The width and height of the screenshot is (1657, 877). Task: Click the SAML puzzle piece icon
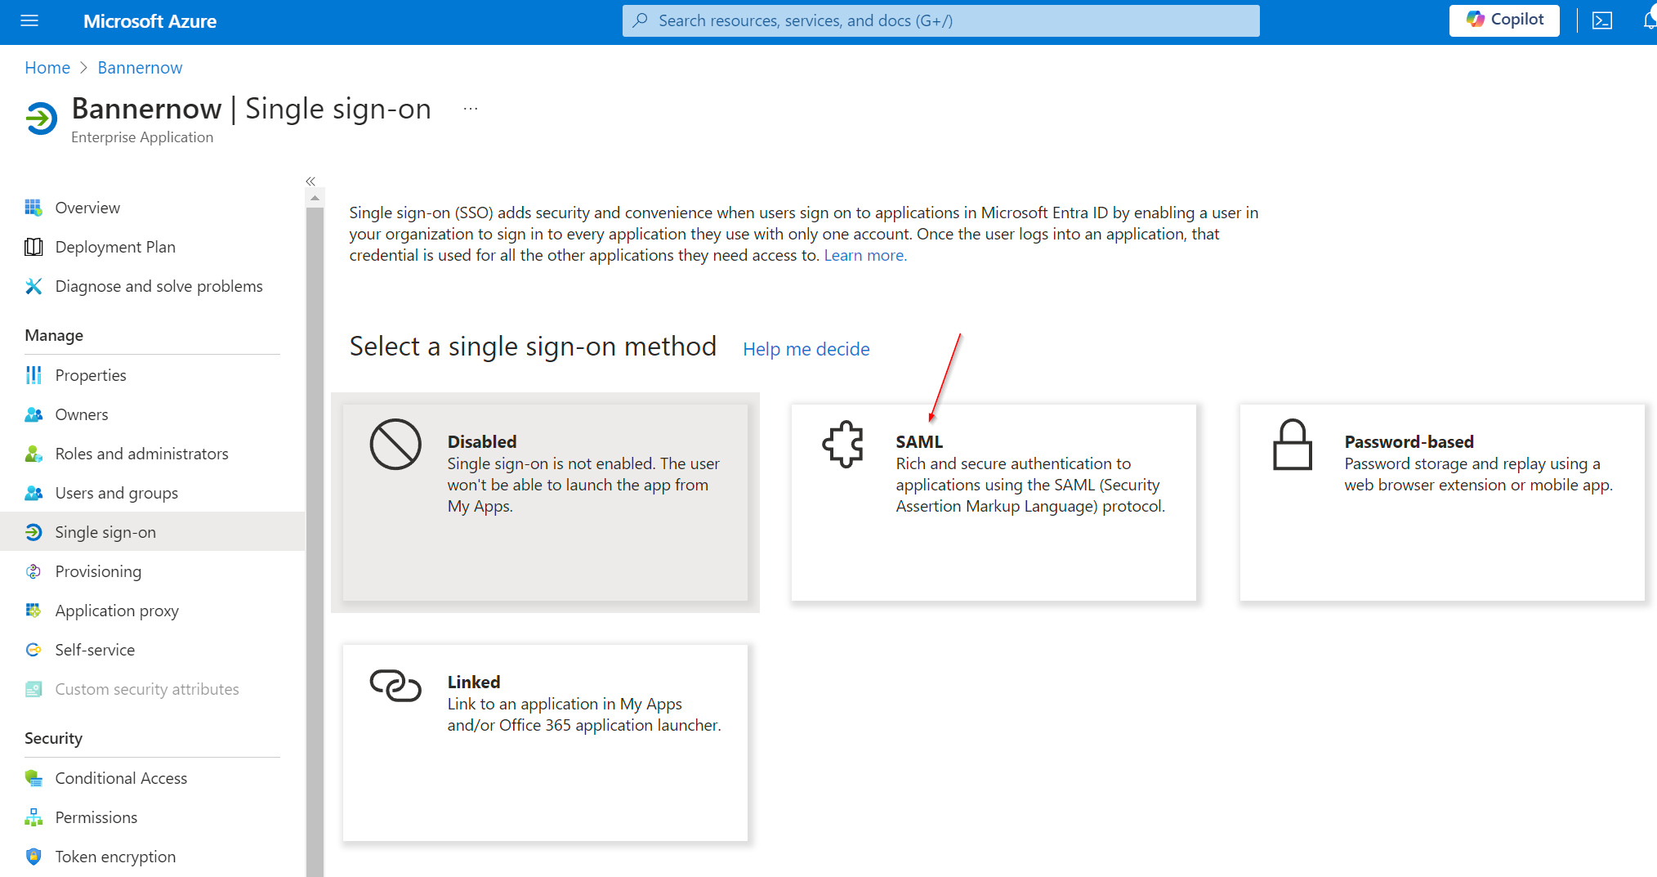pos(843,445)
